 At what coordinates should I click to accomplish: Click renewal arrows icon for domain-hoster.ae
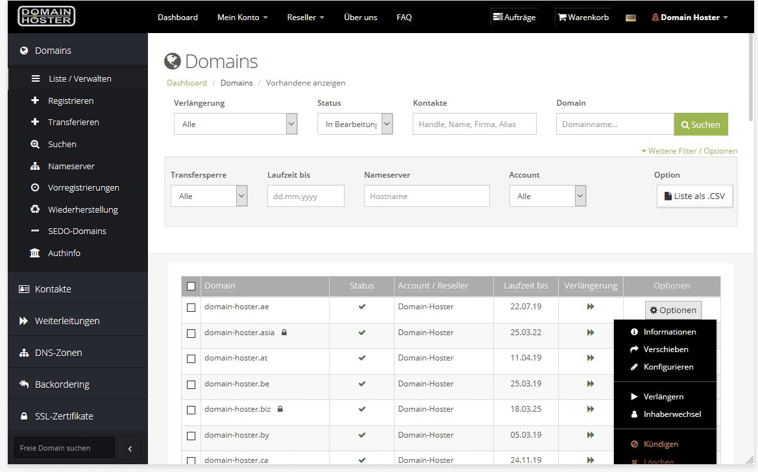click(591, 307)
